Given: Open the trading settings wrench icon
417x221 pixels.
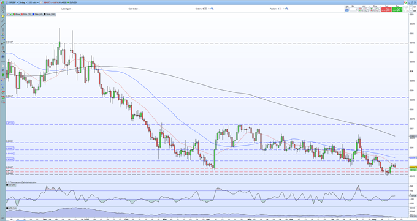Looking at the screenshot, I should click(347, 7).
